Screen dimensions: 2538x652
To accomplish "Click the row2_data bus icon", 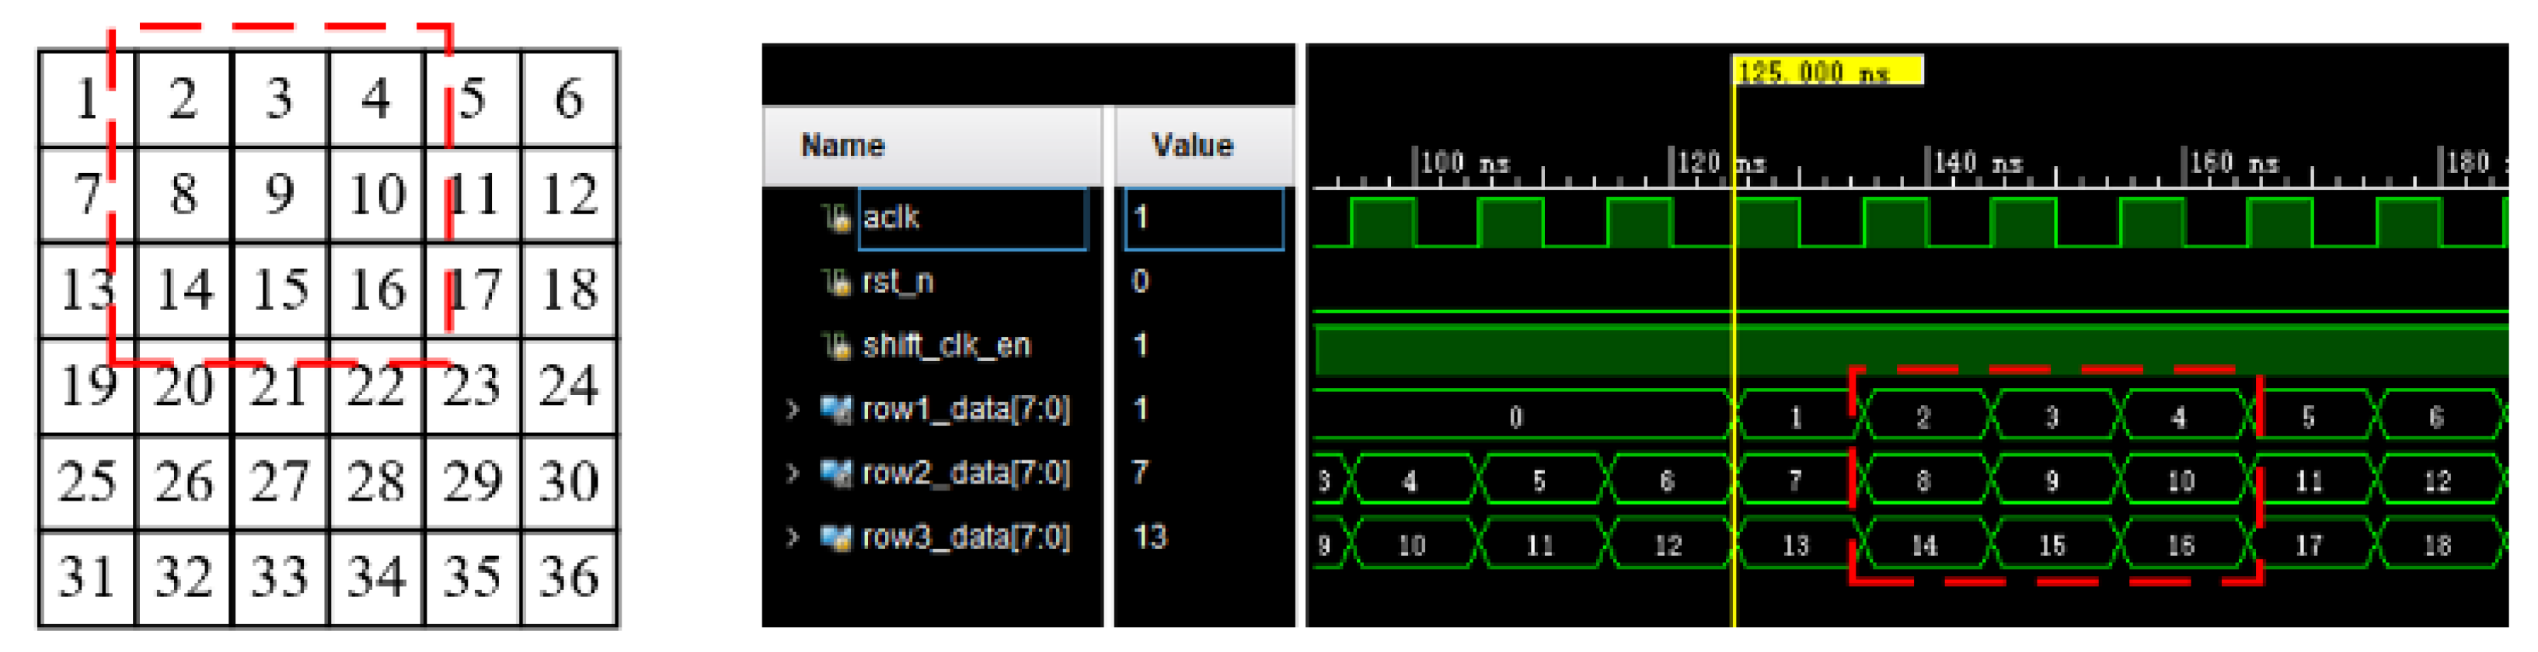I will coord(836,473).
